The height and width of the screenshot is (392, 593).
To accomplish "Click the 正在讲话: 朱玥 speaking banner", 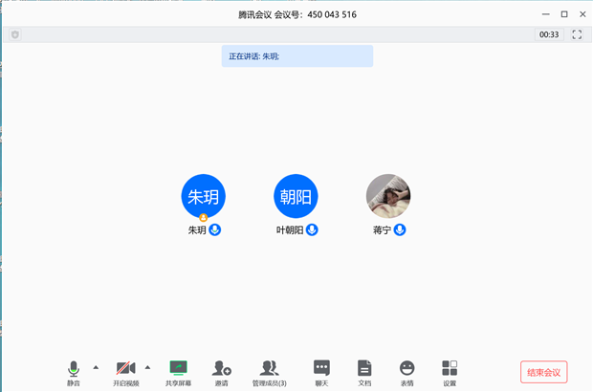I will coord(297,56).
